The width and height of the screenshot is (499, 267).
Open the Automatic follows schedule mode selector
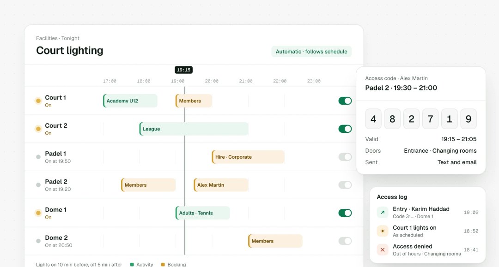pos(311,52)
